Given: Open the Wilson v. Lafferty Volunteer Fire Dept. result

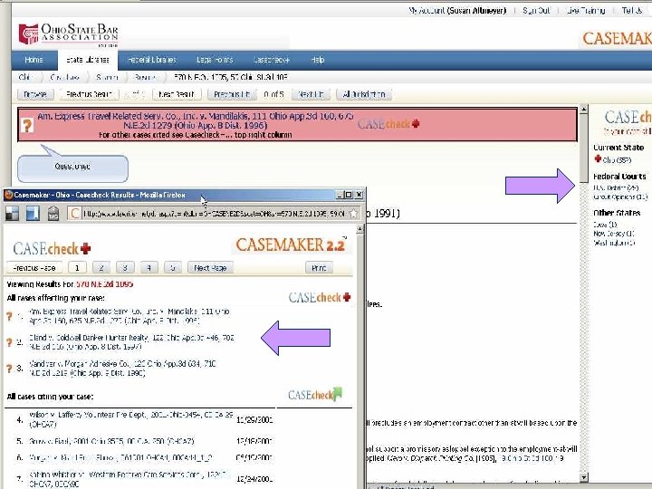Looking at the screenshot, I should click(130, 419).
